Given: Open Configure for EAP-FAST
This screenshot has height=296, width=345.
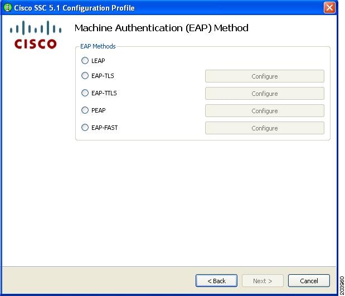Looking at the screenshot, I should click(x=265, y=128).
